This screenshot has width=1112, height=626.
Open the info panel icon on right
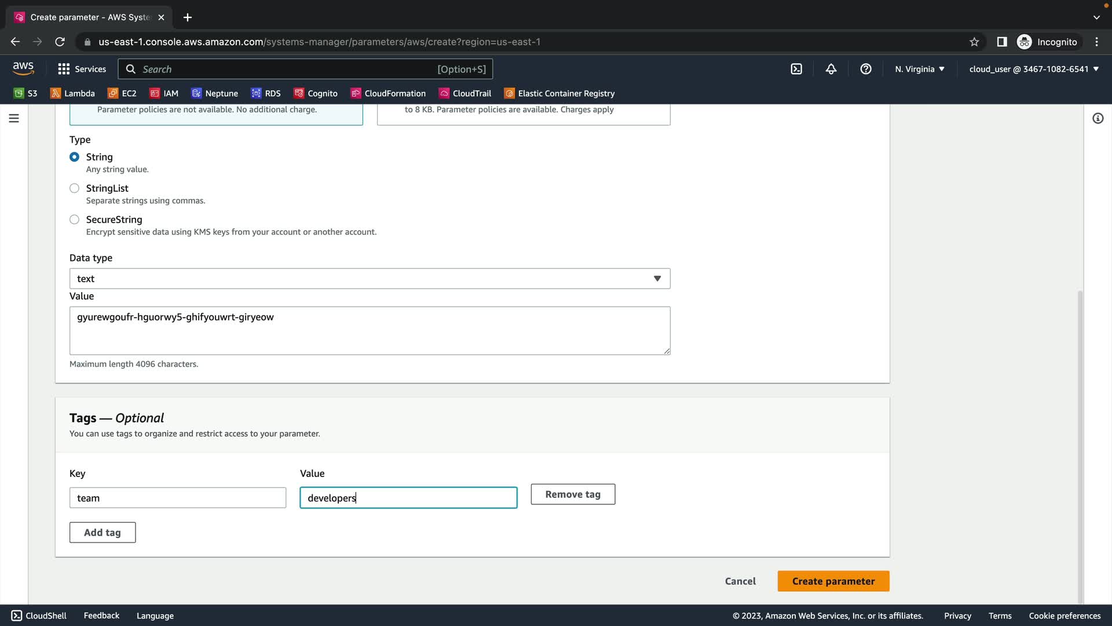pyautogui.click(x=1098, y=118)
